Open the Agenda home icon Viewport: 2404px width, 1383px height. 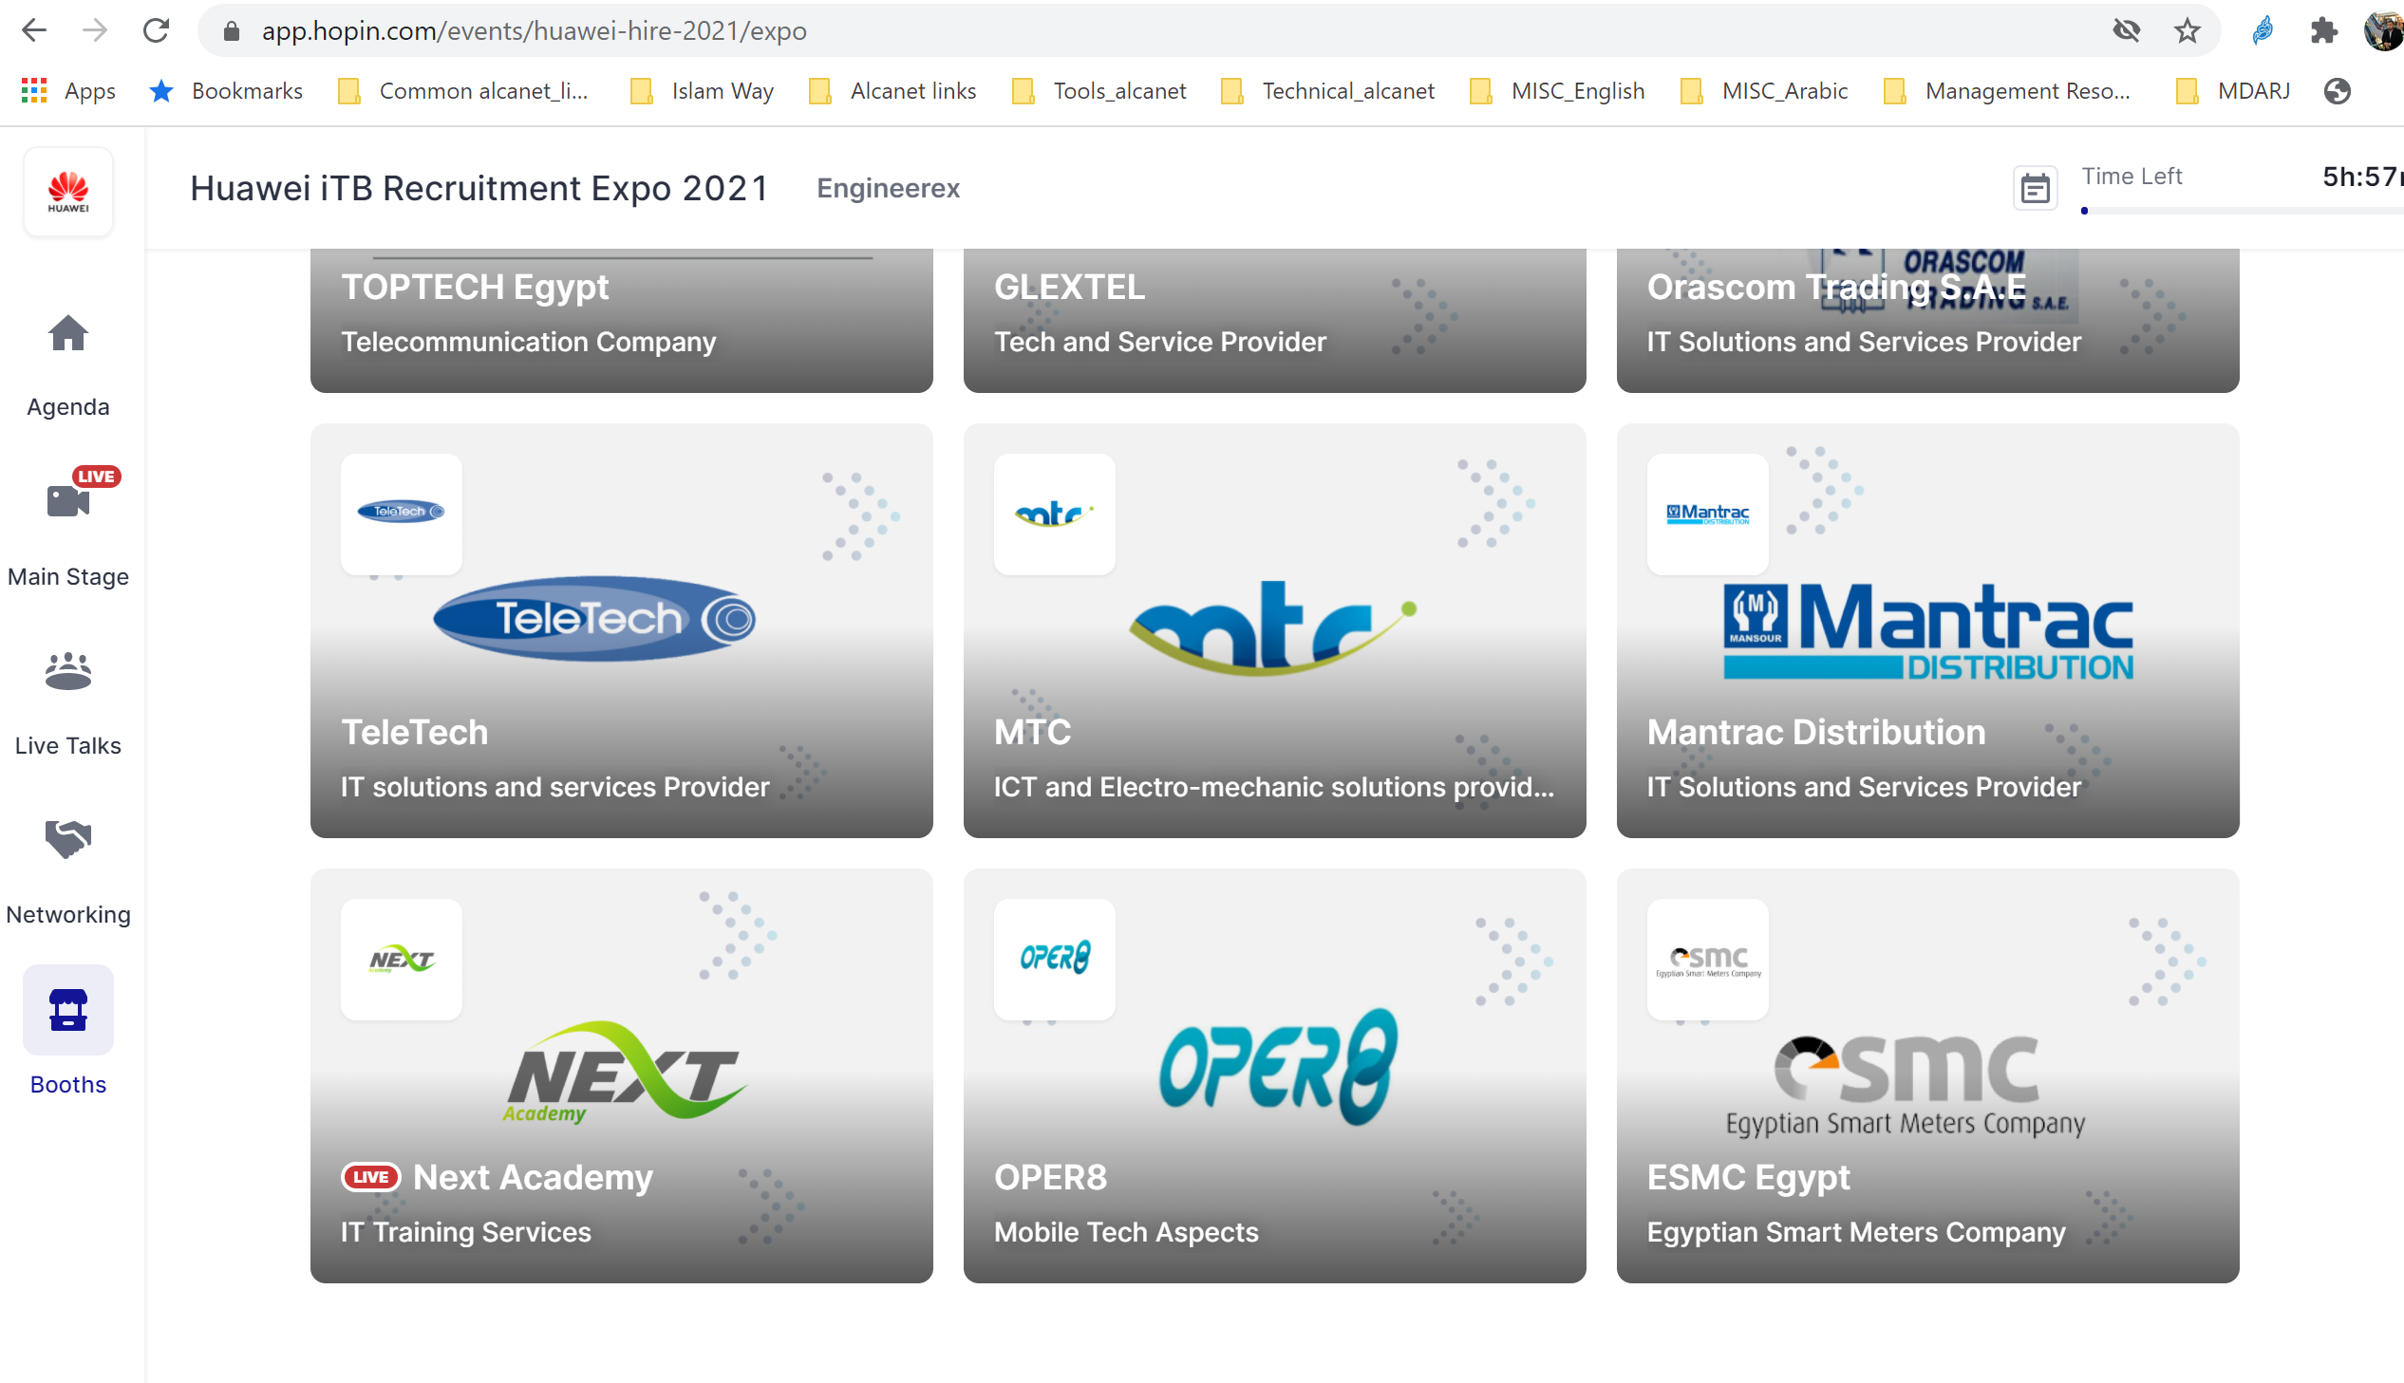click(x=67, y=334)
